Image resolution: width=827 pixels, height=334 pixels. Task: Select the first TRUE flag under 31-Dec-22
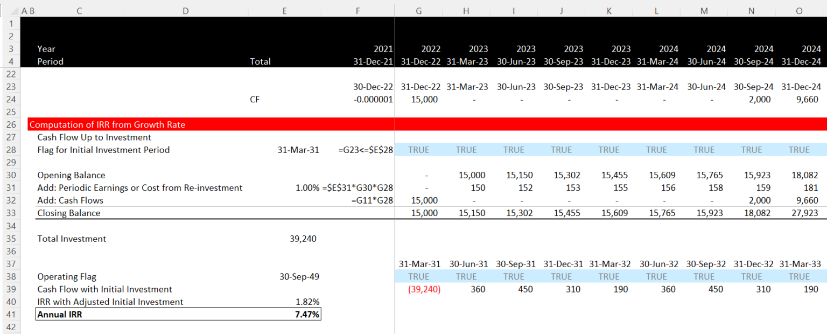tap(418, 150)
